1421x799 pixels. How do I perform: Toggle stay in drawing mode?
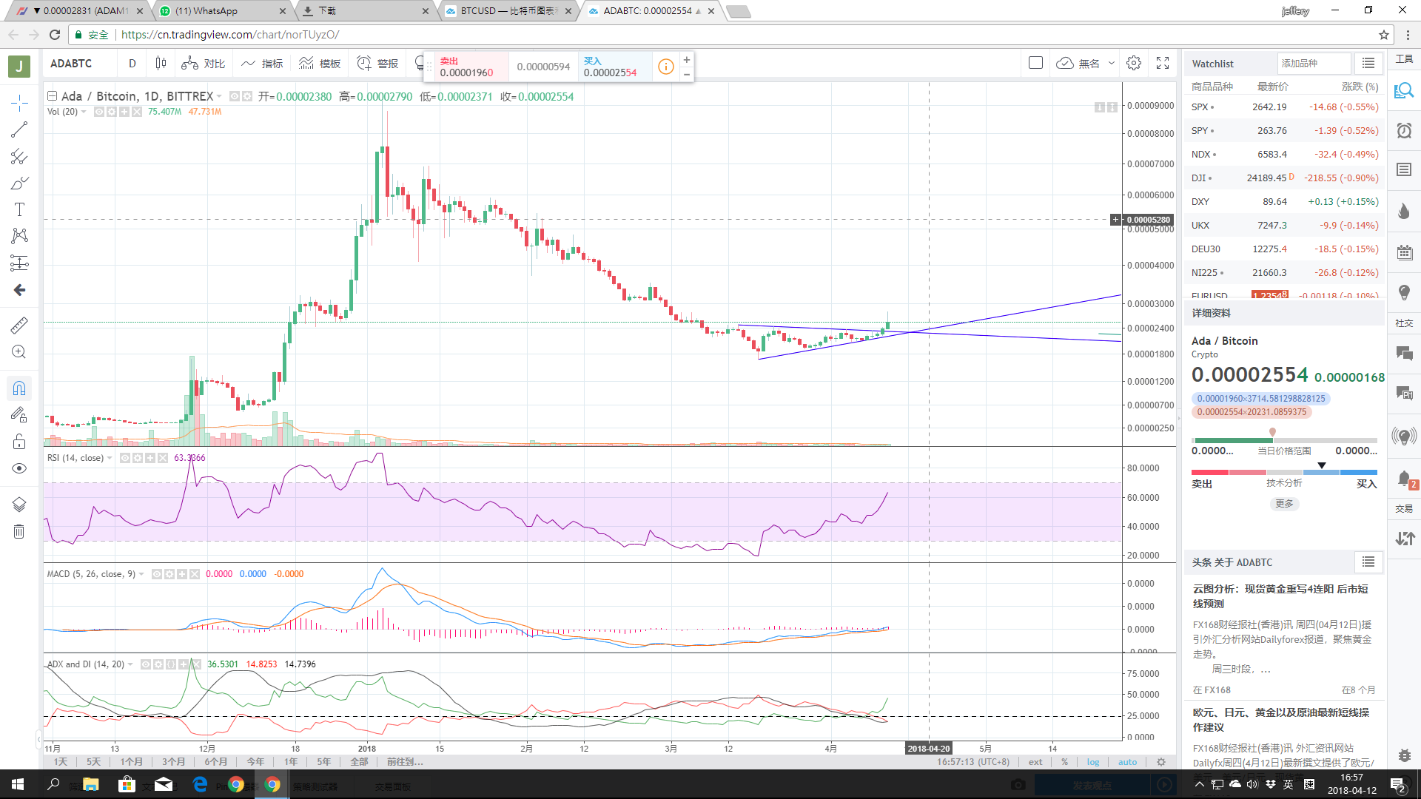point(19,415)
